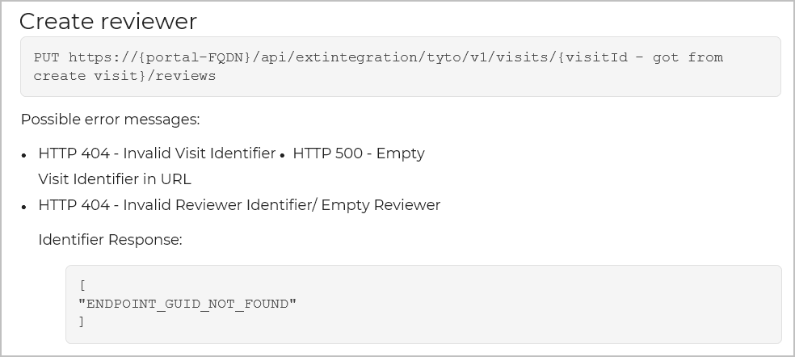Click the "Identifier Response:" label
Viewport: 795px width, 357px height.
coord(110,240)
